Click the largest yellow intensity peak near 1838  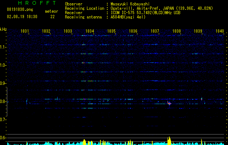click(169, 141)
